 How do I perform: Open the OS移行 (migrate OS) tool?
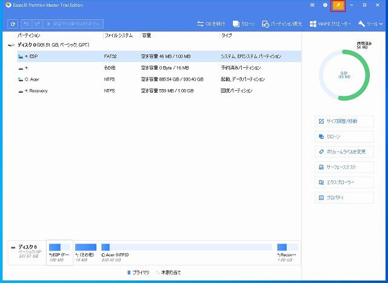pyautogui.click(x=211, y=24)
